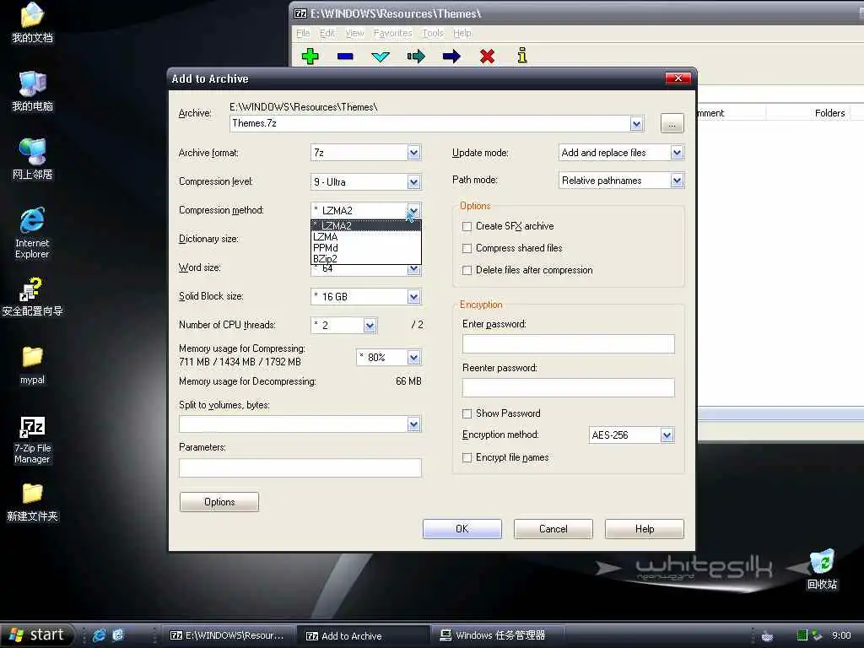Open the memory usage 80% dropdown
Viewport: 864px width, 648px height.
[x=413, y=358]
